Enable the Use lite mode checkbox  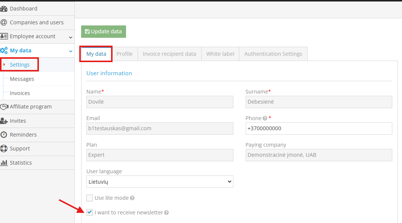pos(89,198)
